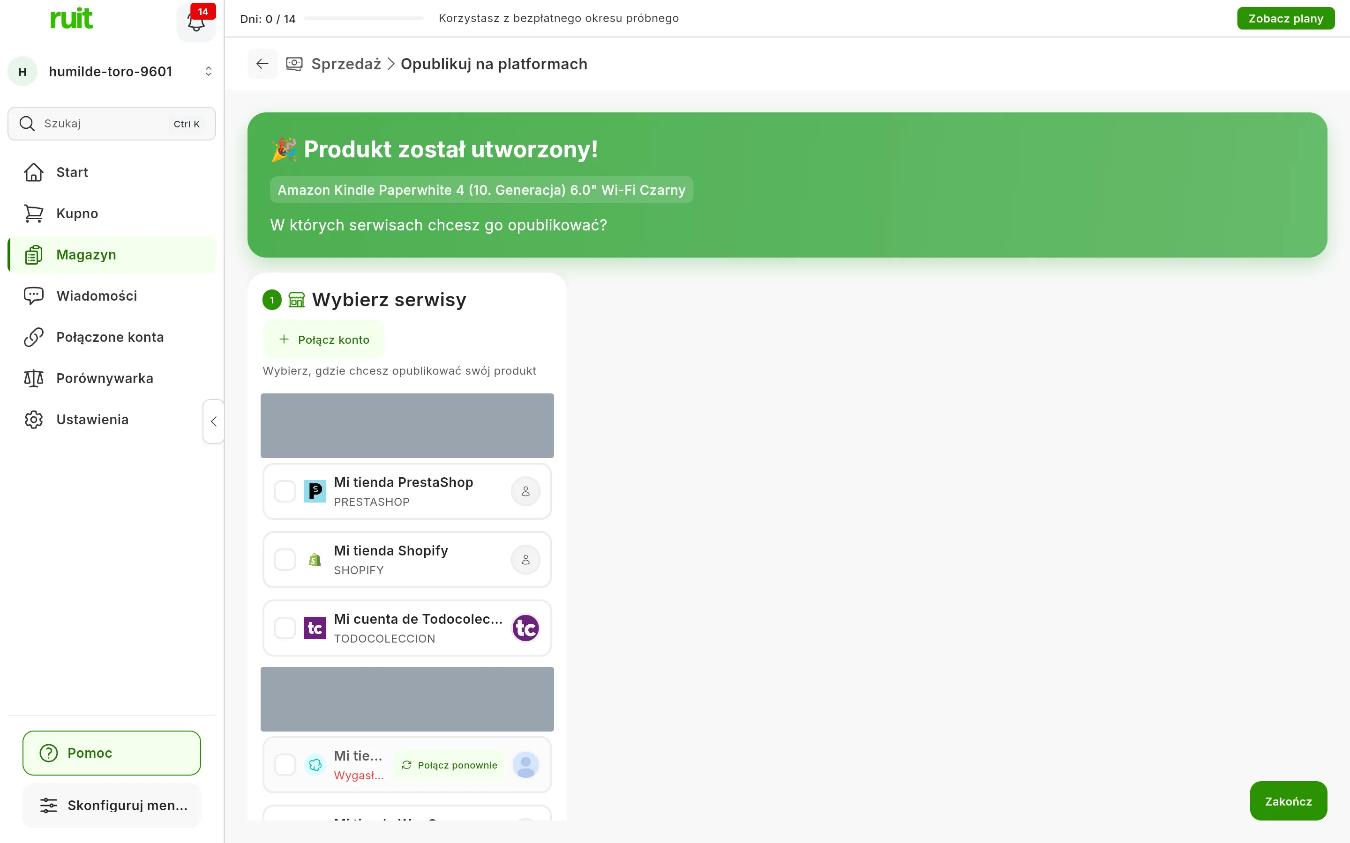Go back using the arrow button
Screen dimensions: 1350x843
(262, 64)
